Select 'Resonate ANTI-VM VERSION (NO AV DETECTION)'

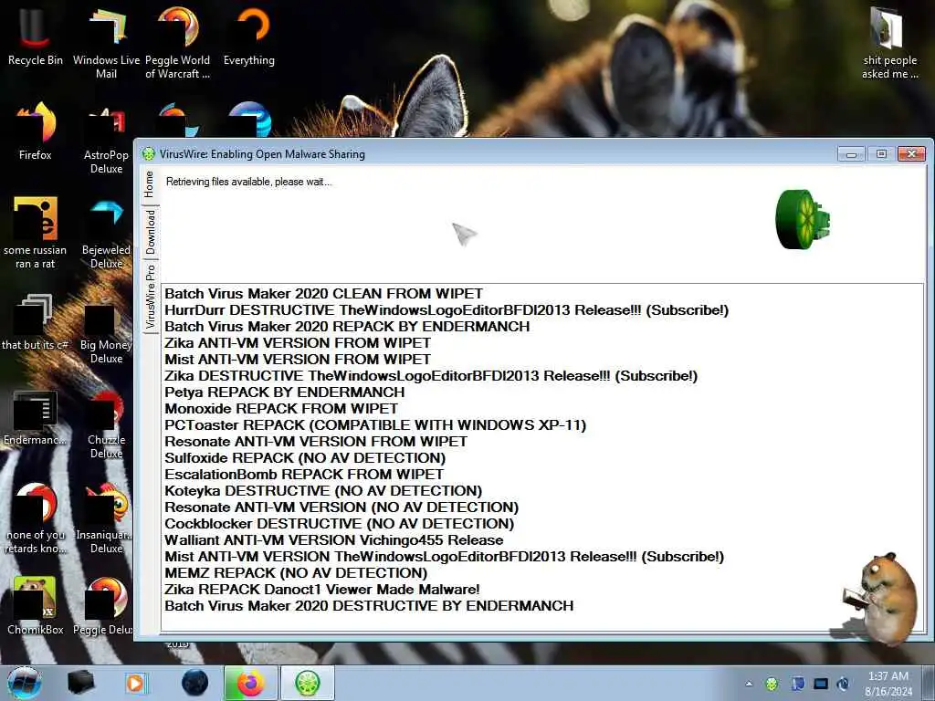341,507
